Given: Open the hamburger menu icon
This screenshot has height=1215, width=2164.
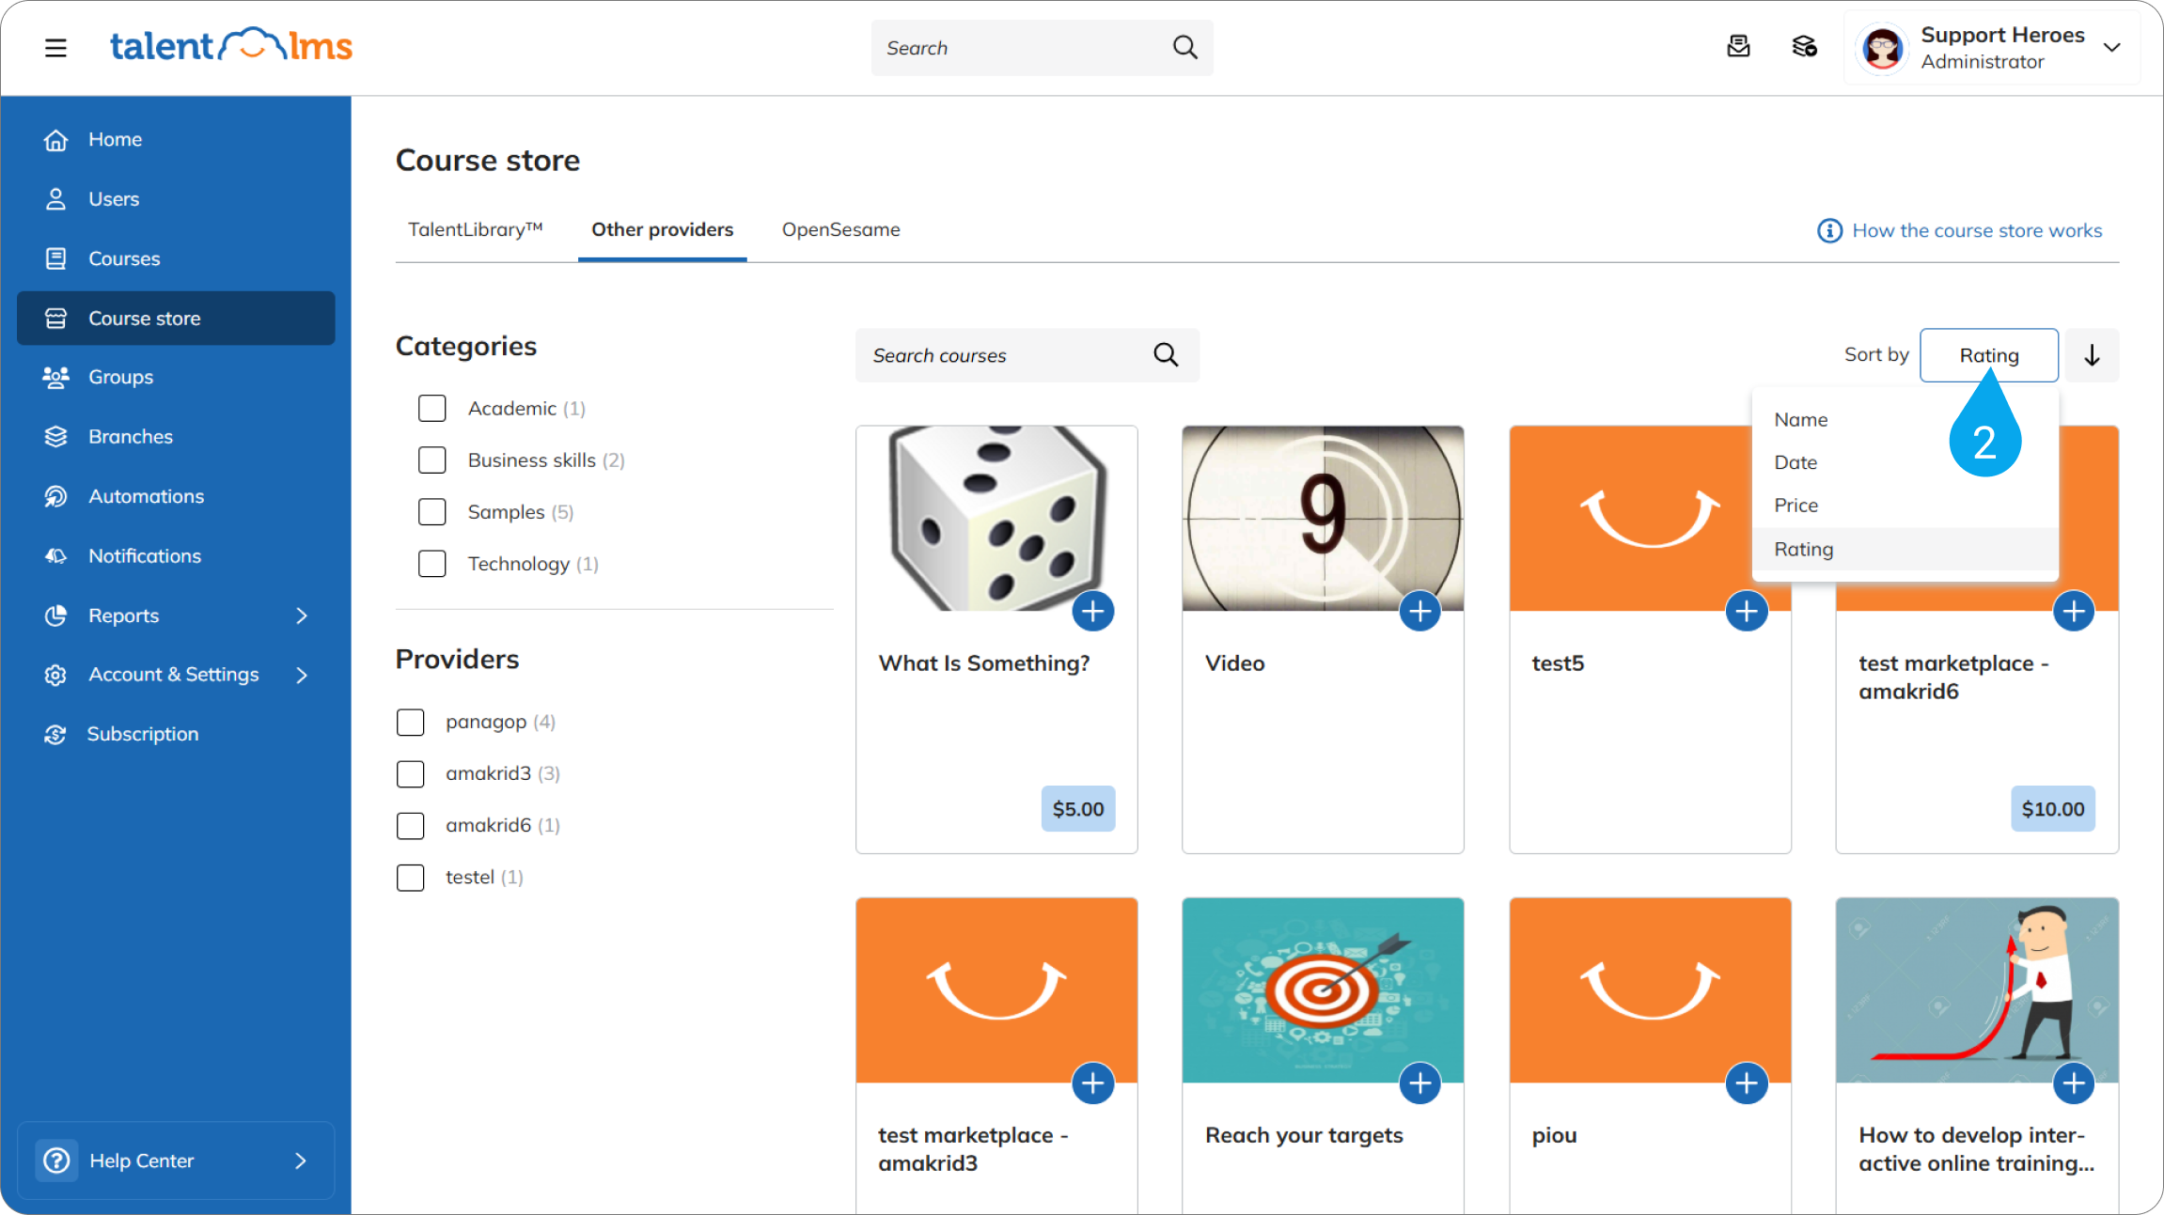Looking at the screenshot, I should pos(55,47).
